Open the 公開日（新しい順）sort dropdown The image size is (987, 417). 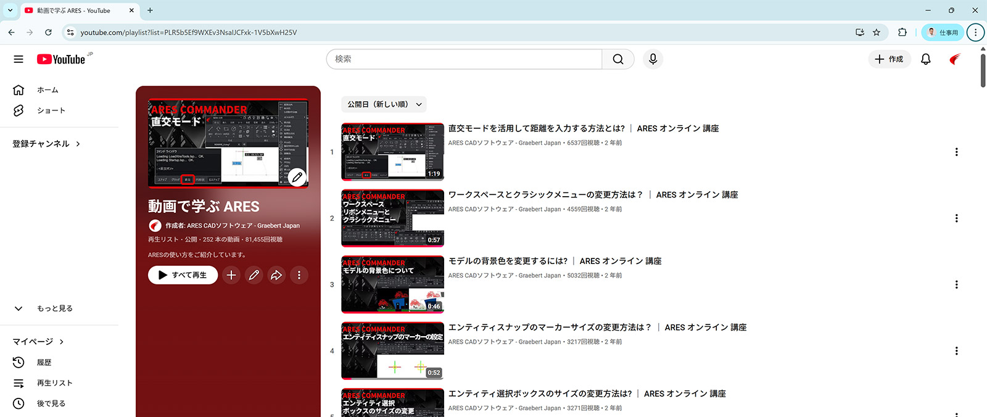click(384, 104)
